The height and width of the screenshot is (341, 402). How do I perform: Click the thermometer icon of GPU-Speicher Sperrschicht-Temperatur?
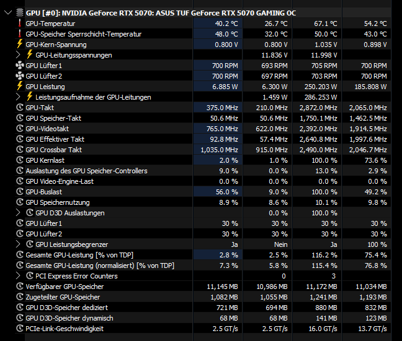tap(20, 34)
